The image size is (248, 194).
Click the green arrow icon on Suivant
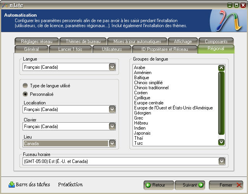tap(201, 185)
